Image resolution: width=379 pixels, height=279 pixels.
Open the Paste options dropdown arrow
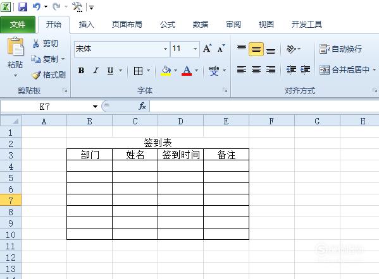point(15,76)
